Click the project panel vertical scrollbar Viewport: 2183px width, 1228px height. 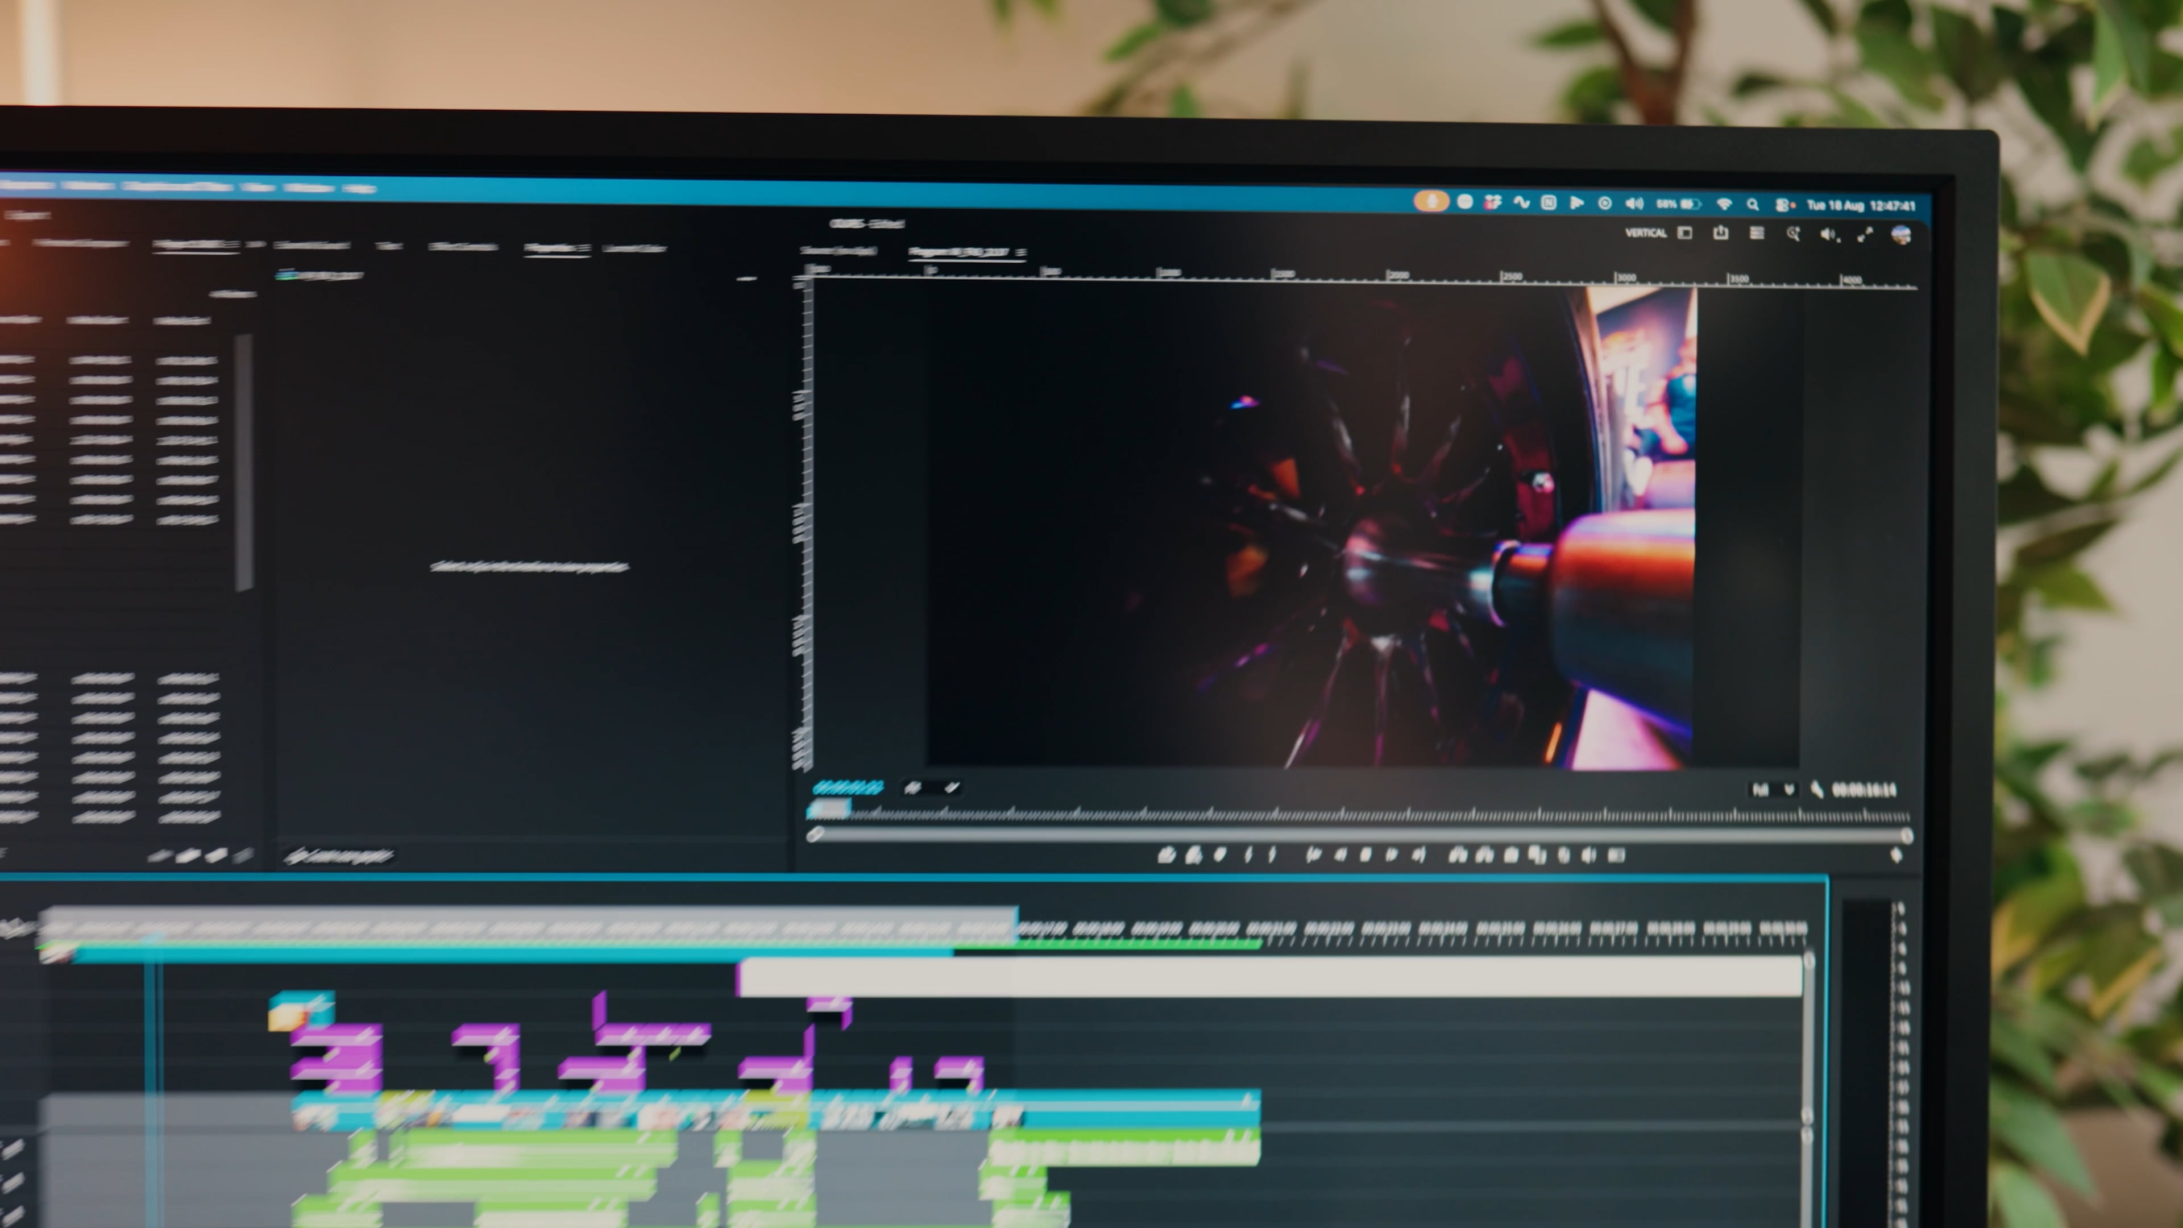244,462
